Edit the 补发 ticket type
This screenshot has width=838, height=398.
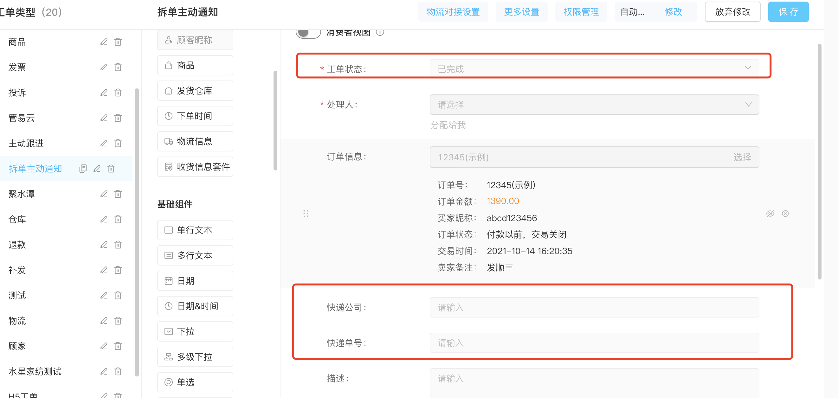click(104, 270)
